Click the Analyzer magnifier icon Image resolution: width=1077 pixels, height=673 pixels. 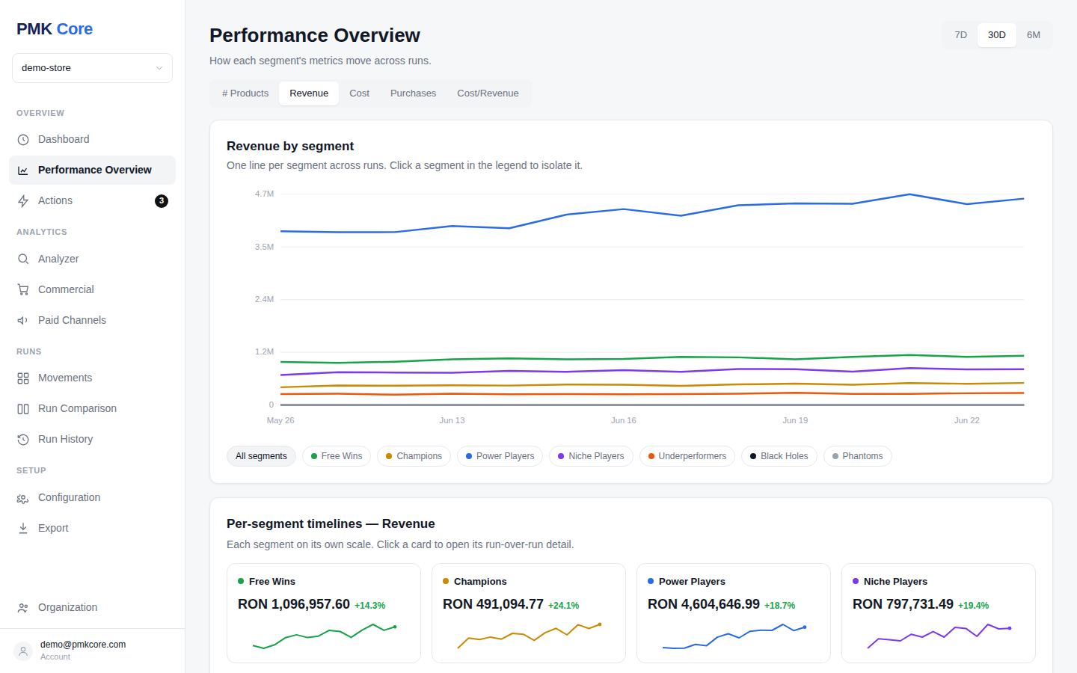23,259
